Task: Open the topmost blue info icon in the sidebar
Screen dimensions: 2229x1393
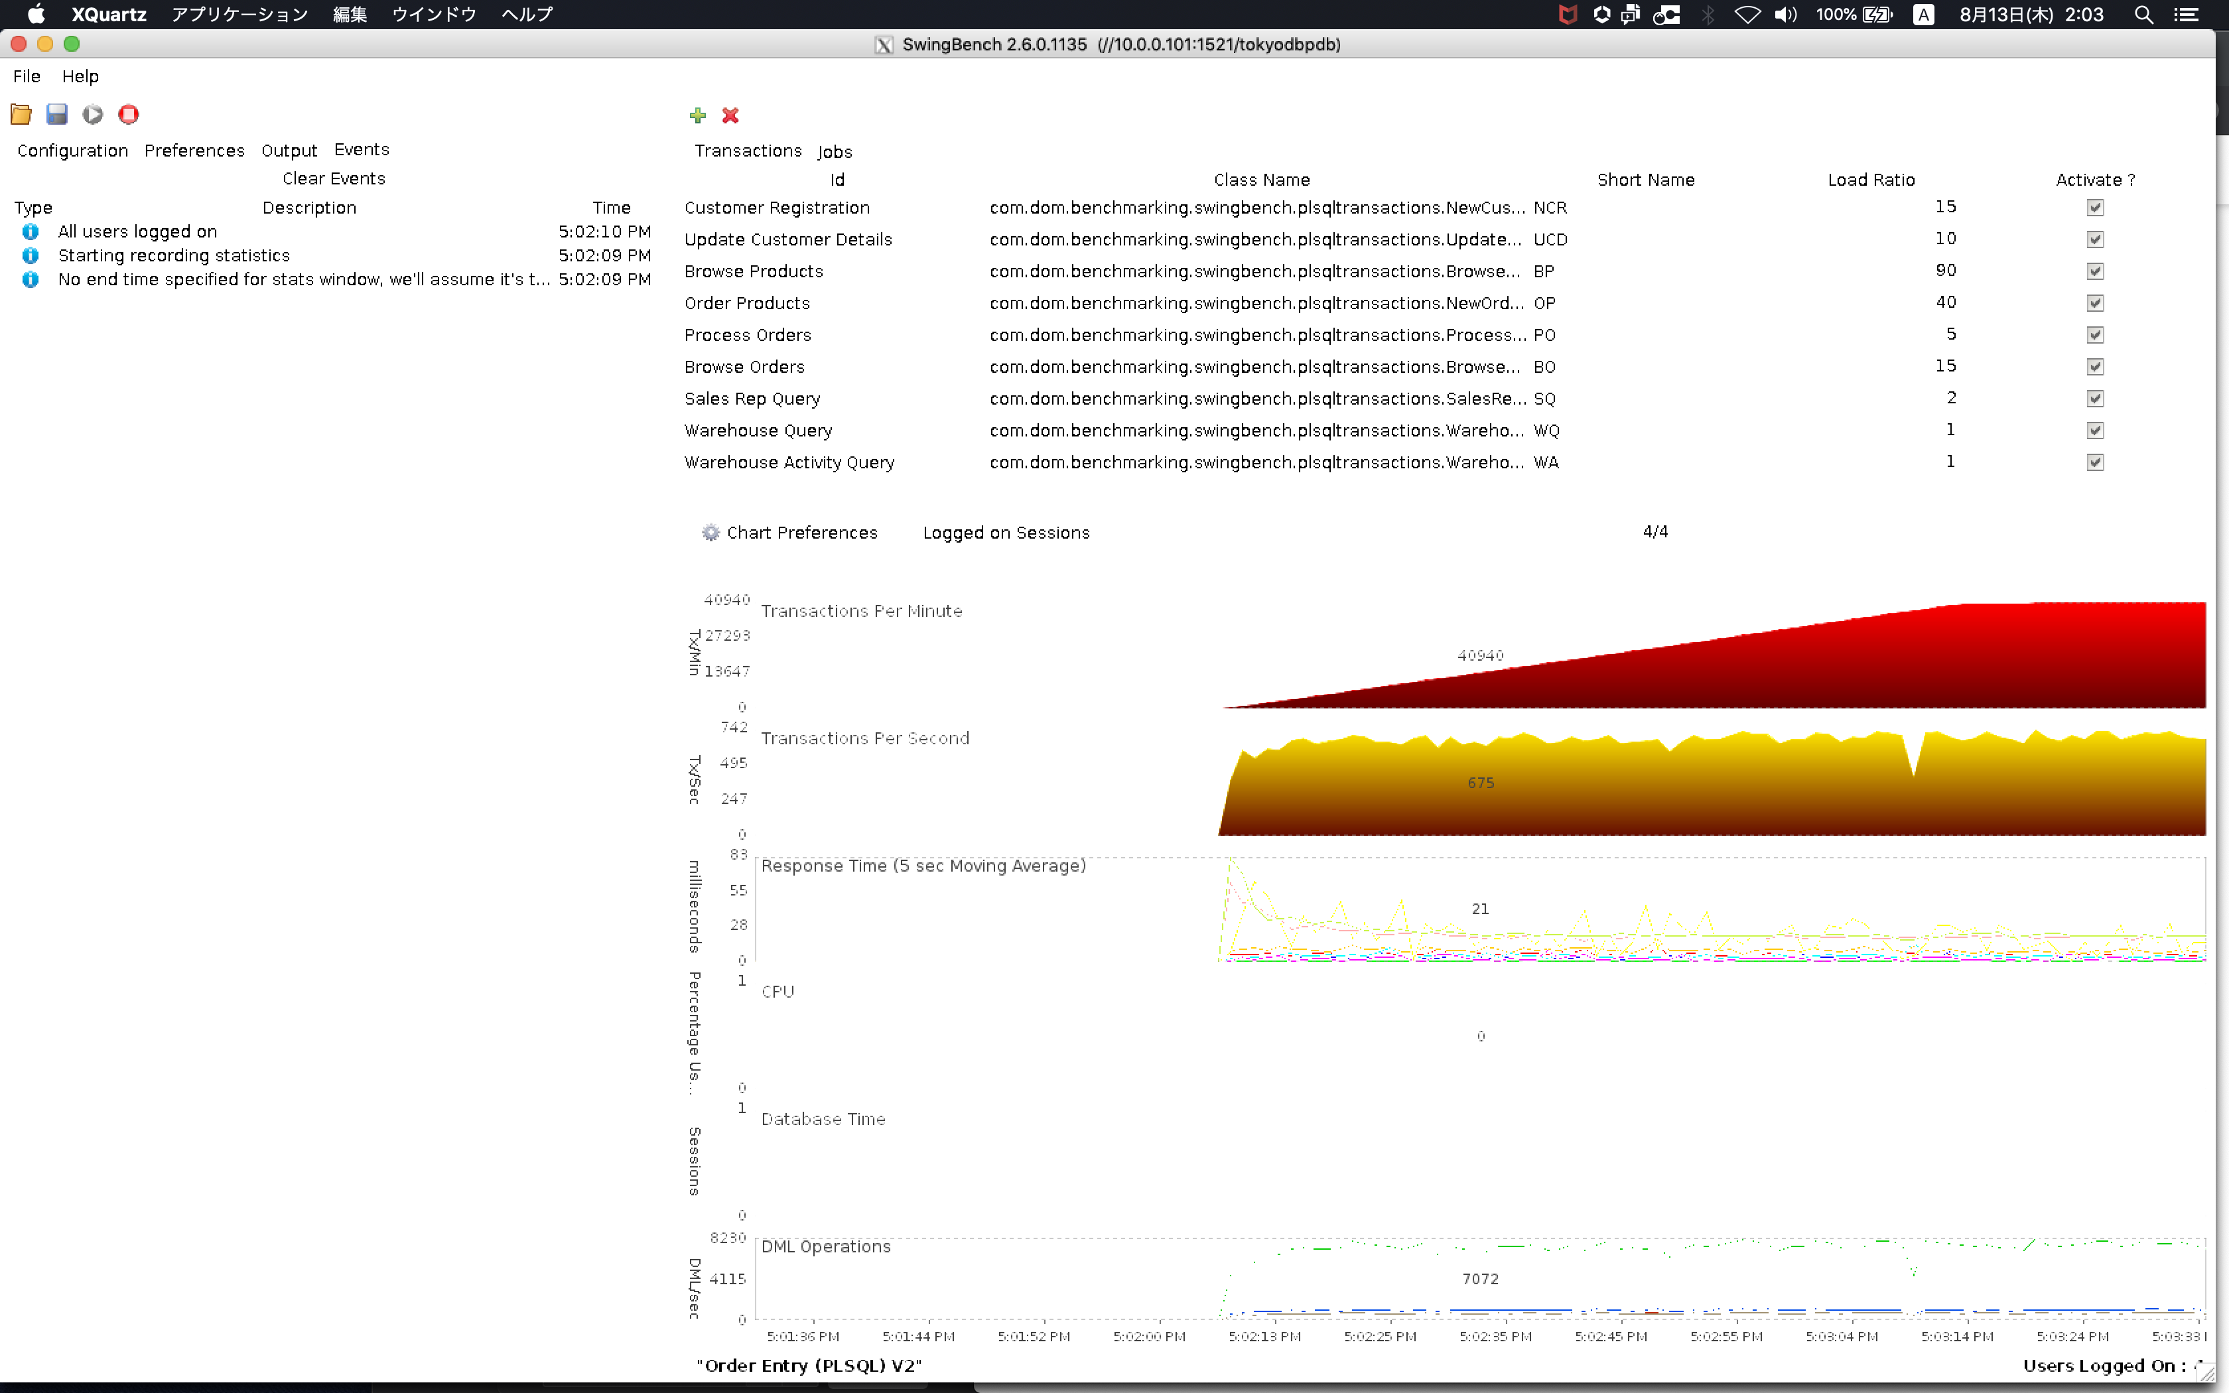Action: [x=31, y=232]
